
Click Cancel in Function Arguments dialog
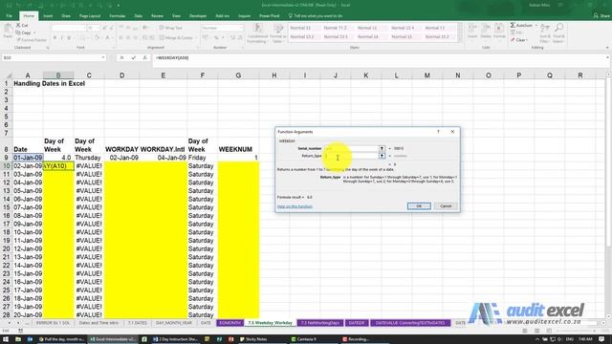coord(446,206)
